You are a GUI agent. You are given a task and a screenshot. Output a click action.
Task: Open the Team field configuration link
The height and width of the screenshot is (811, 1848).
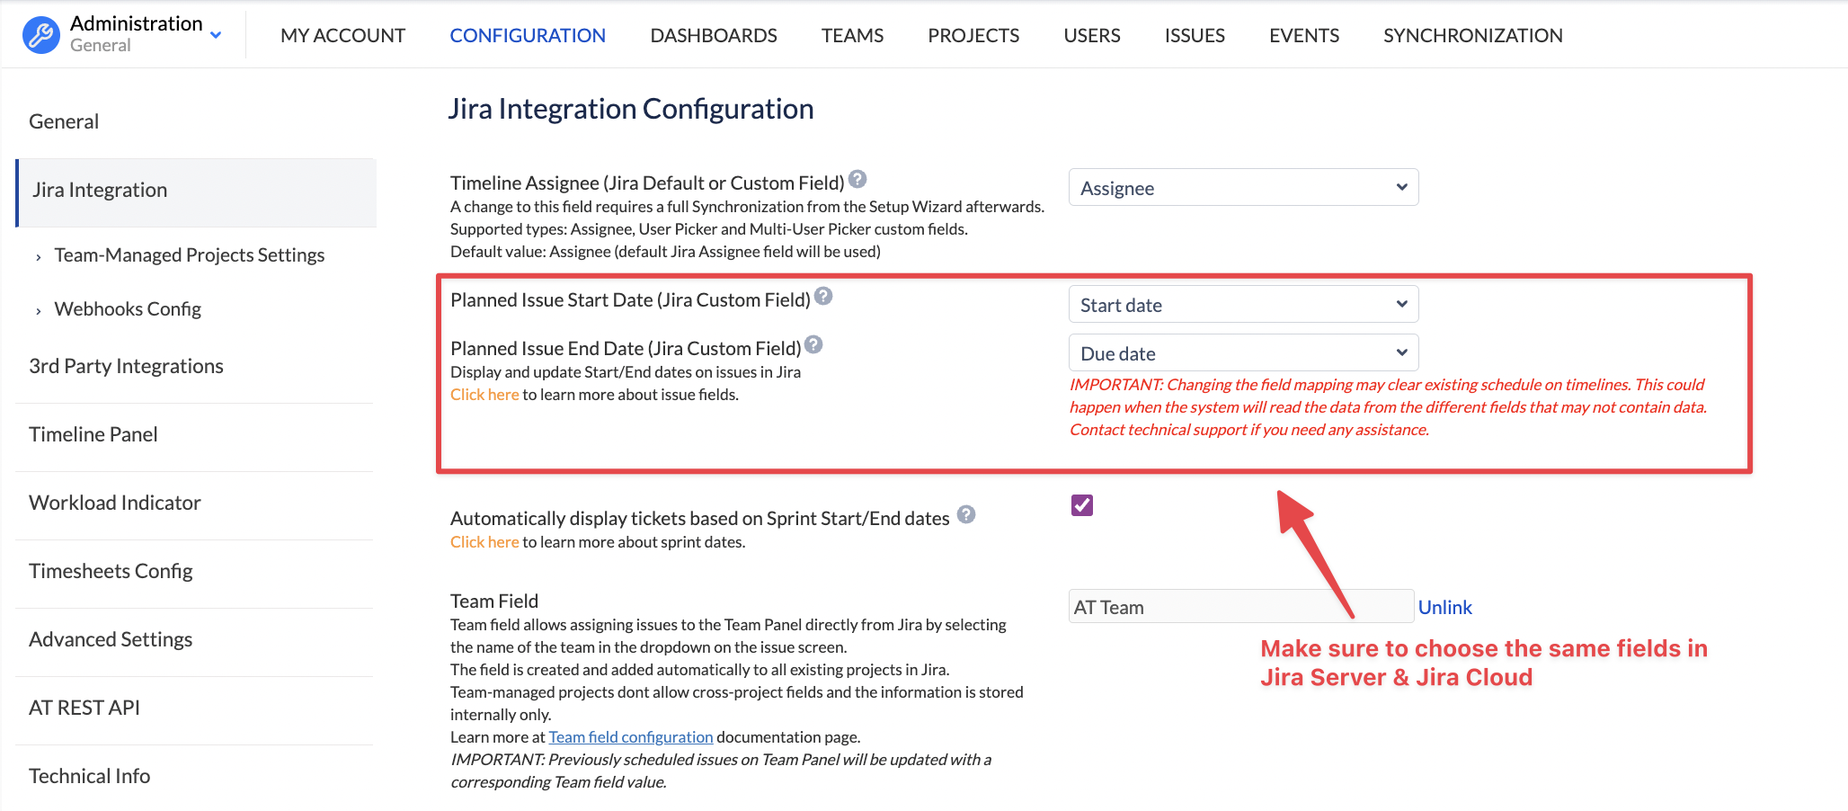(631, 737)
